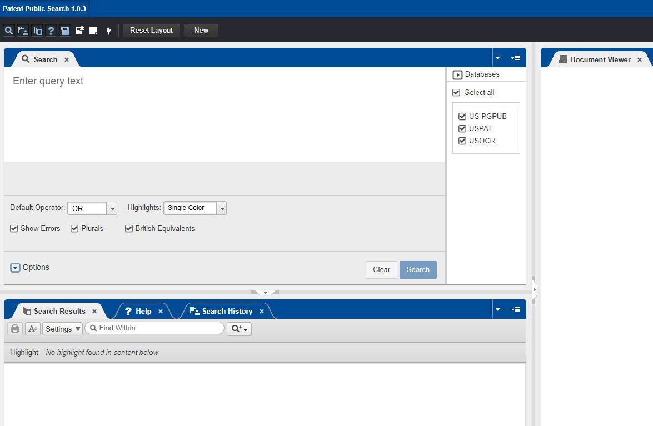Screen dimensions: 653x426
Task: Open Search panel list menu icon
Action: pyautogui.click(x=516, y=58)
